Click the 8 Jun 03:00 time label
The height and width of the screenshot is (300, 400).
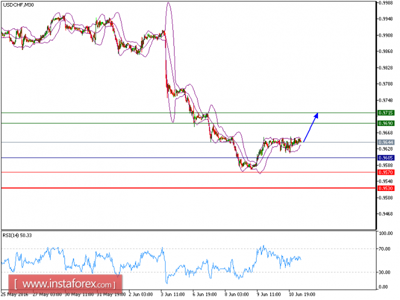[237, 295]
